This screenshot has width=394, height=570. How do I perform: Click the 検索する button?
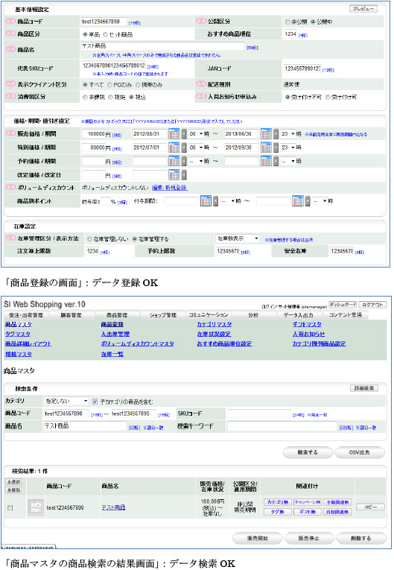(x=308, y=452)
